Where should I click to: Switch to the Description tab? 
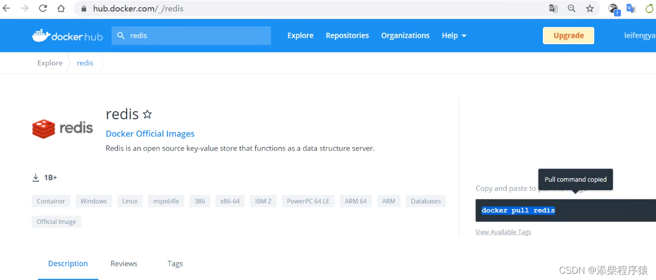point(68,263)
